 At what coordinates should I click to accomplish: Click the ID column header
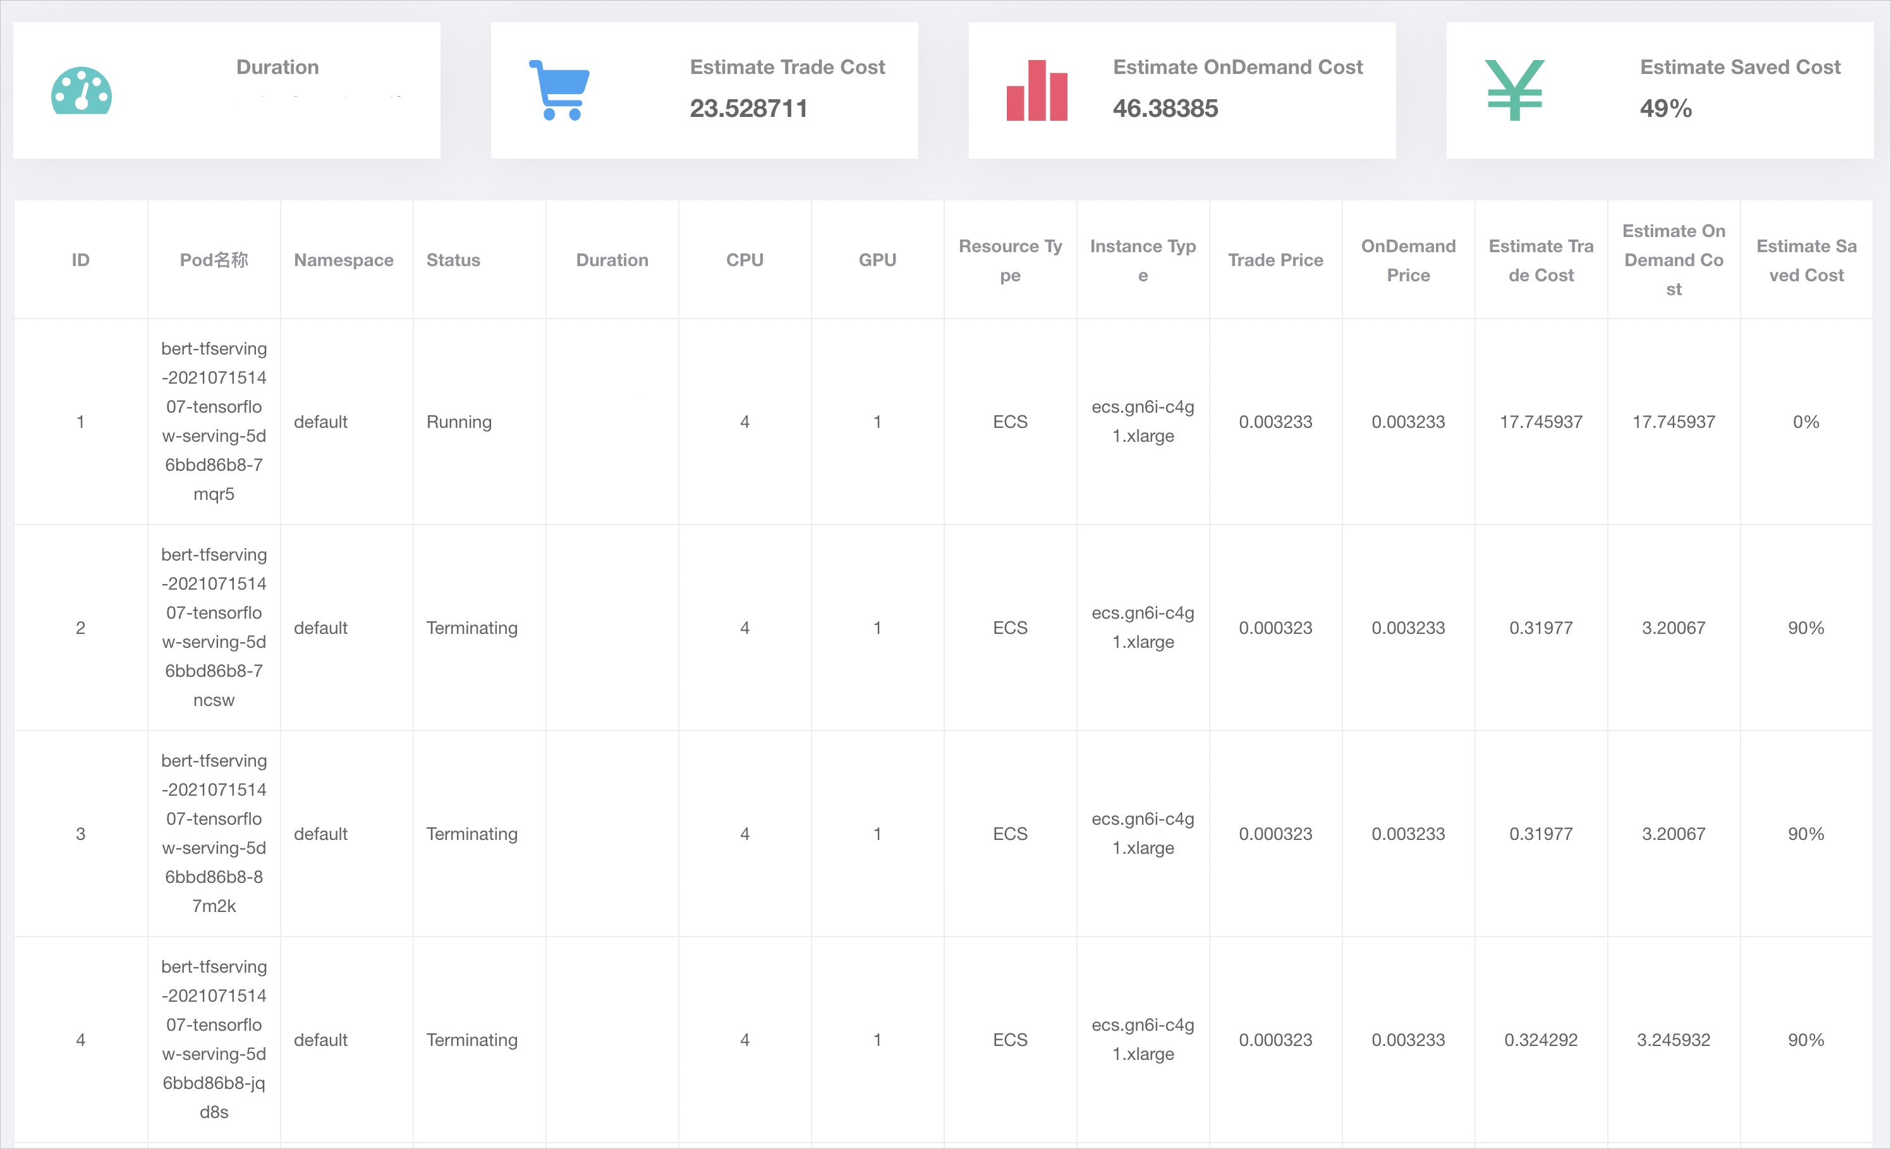81,260
